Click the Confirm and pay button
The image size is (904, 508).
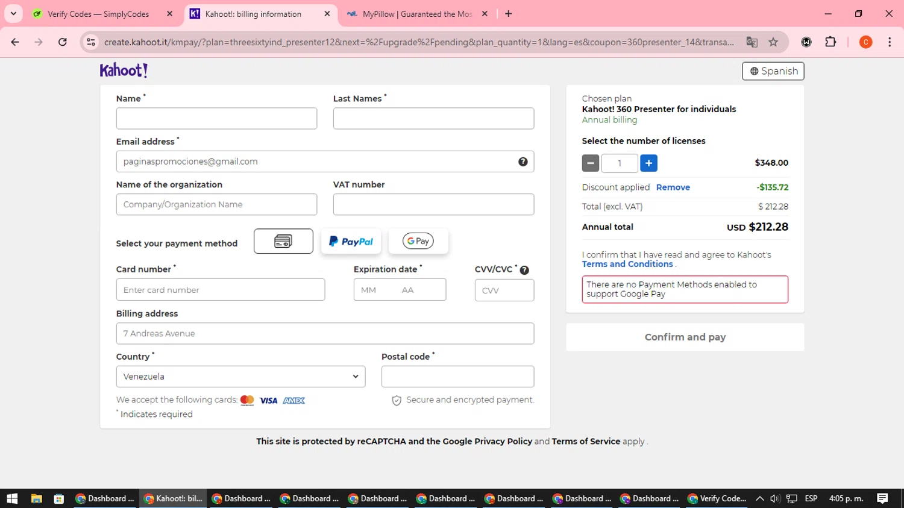tap(685, 337)
